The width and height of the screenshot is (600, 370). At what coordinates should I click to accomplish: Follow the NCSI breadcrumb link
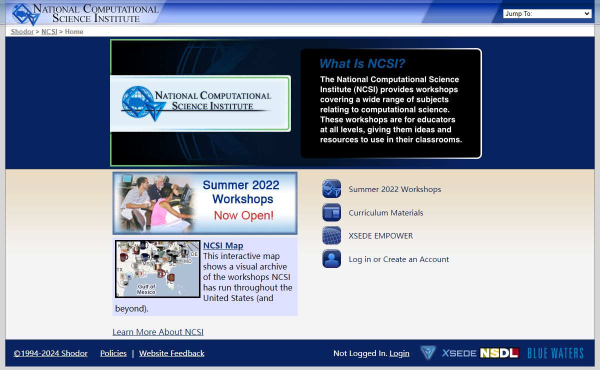[49, 31]
